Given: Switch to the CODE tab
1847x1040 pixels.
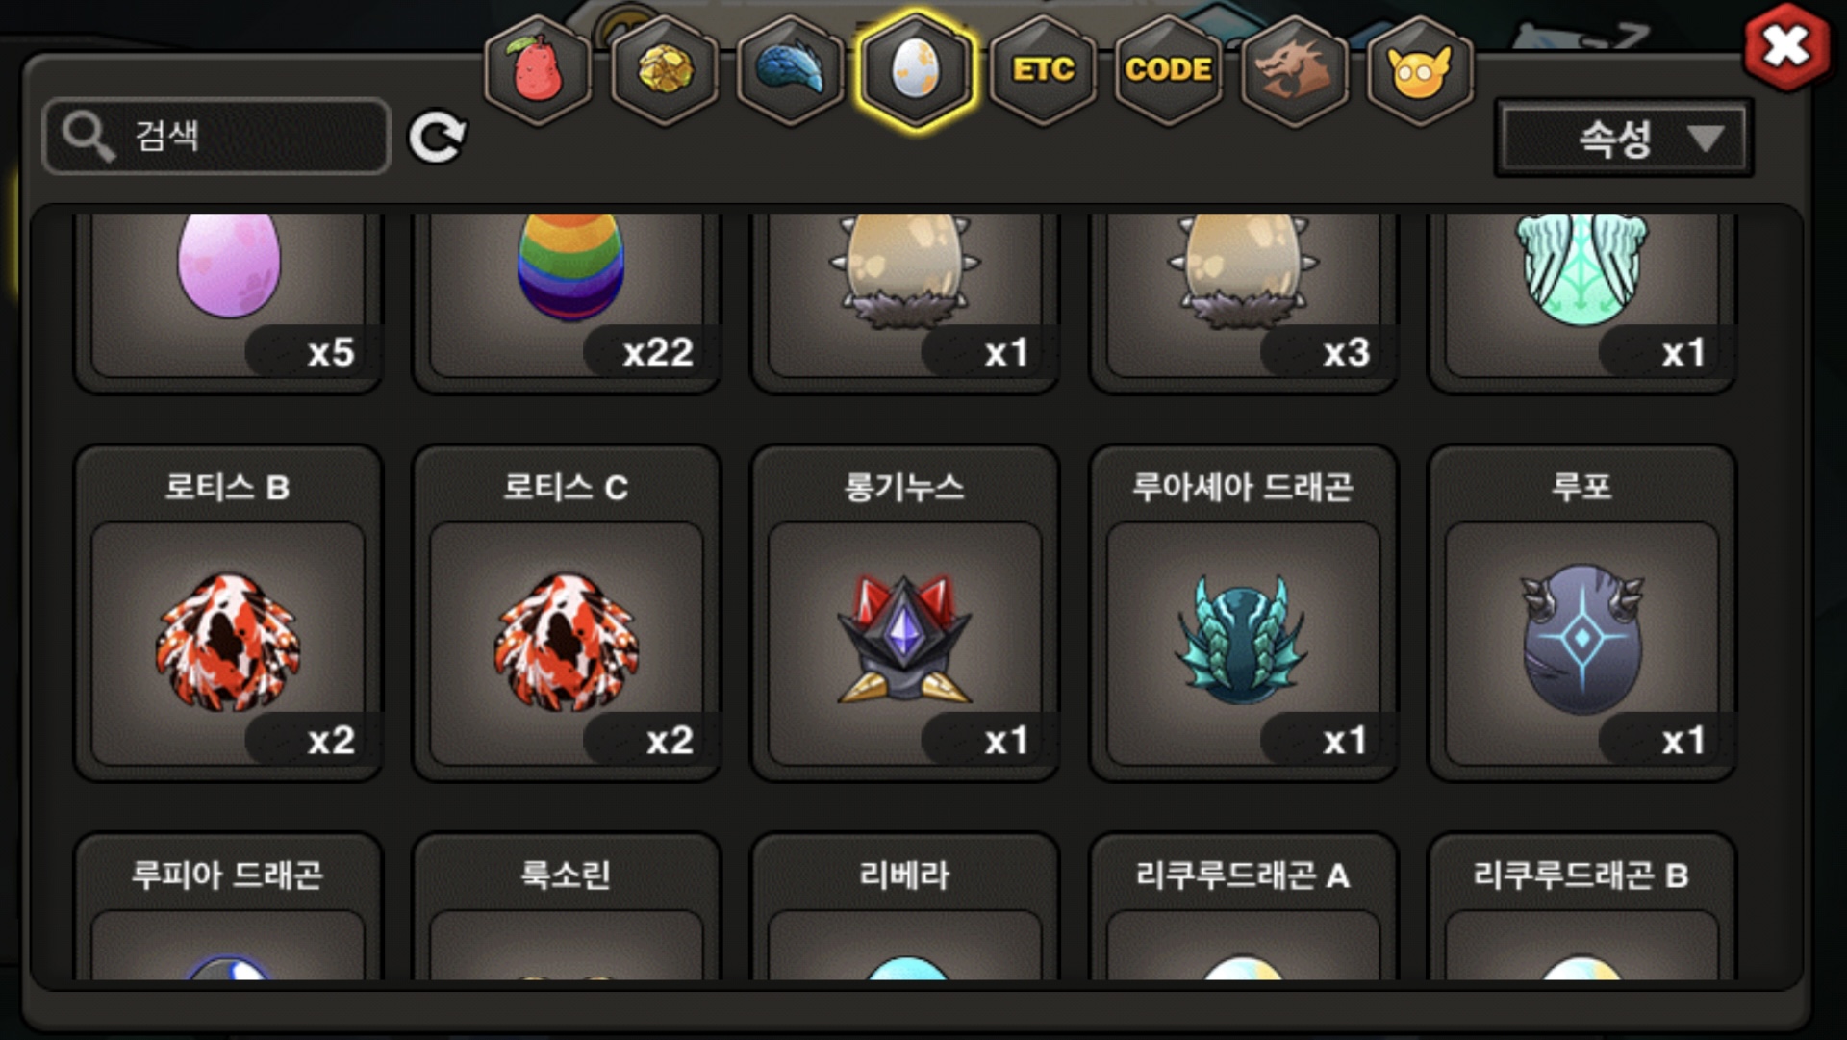Looking at the screenshot, I should 1169,69.
